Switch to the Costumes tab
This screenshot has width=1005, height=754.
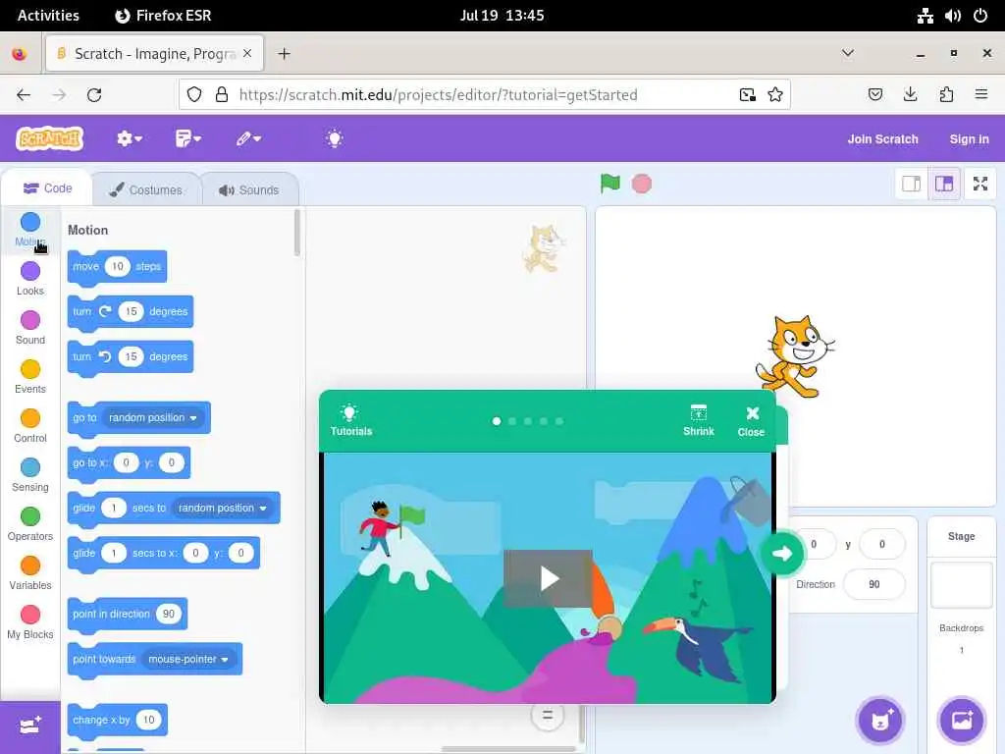click(x=146, y=189)
